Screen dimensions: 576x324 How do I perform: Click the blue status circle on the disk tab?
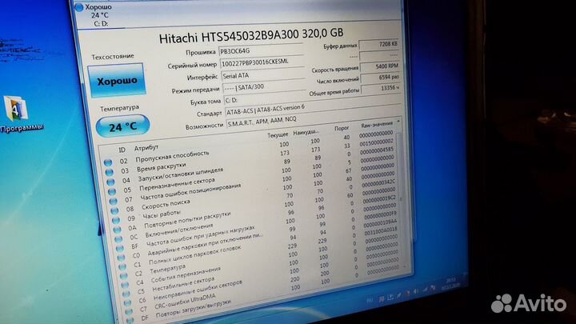point(79,7)
